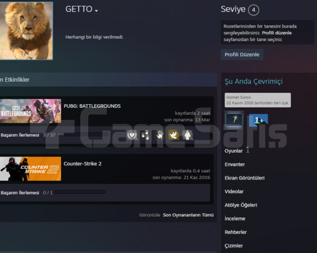The image size is (317, 253).
Task: Click 'Herhangi bir bilgi verilmedi.' text
Action: (x=94, y=37)
